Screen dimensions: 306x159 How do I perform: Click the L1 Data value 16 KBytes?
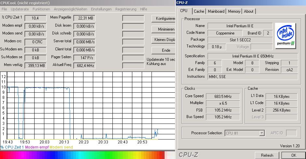tap(282, 97)
